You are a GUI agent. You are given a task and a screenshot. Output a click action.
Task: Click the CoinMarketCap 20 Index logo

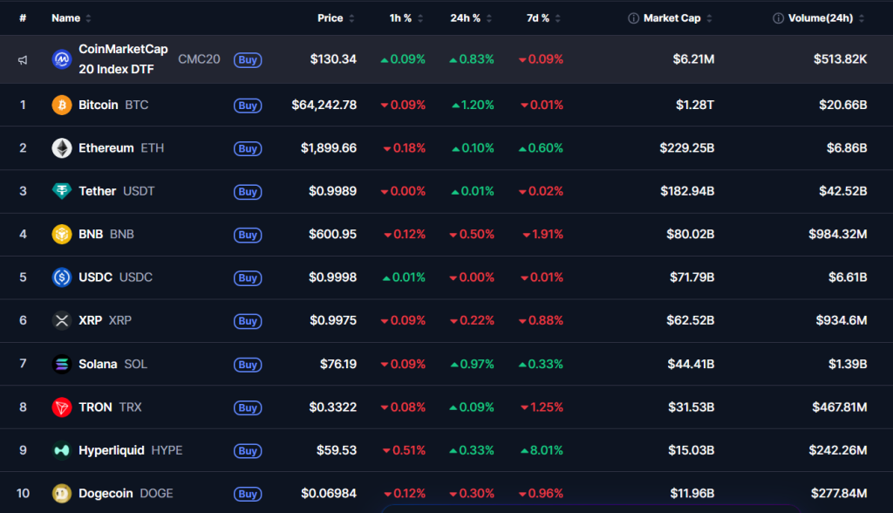tap(62, 59)
